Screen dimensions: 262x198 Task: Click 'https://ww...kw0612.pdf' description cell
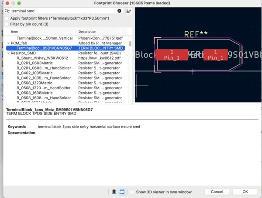pos(100,58)
